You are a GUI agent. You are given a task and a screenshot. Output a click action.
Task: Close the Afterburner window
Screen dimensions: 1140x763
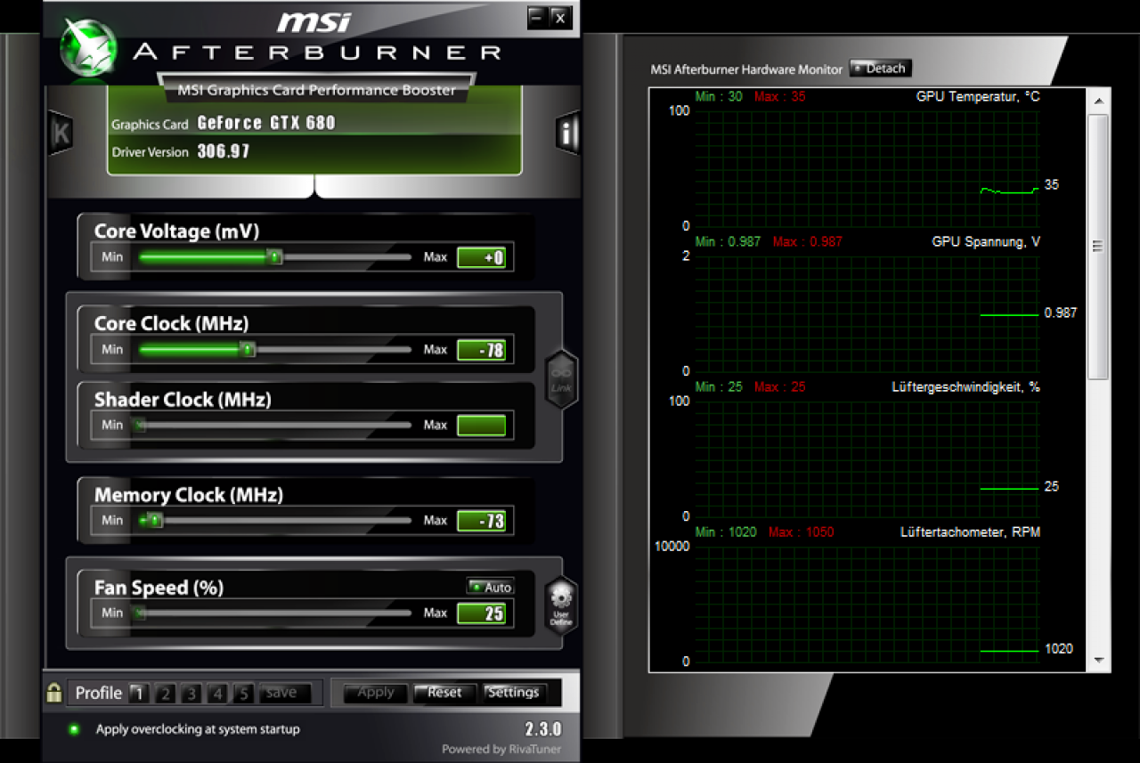pos(559,17)
